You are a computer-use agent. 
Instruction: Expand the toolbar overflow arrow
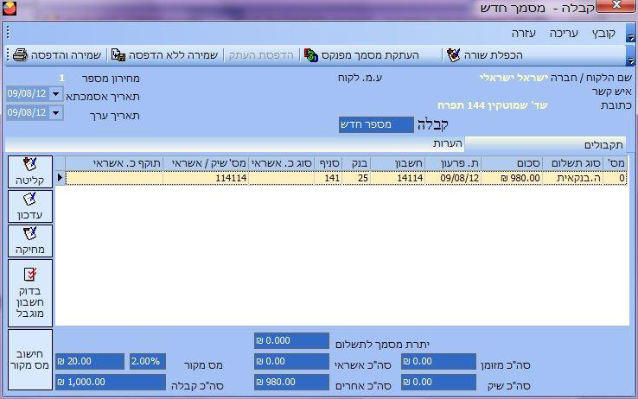pyautogui.click(x=630, y=55)
